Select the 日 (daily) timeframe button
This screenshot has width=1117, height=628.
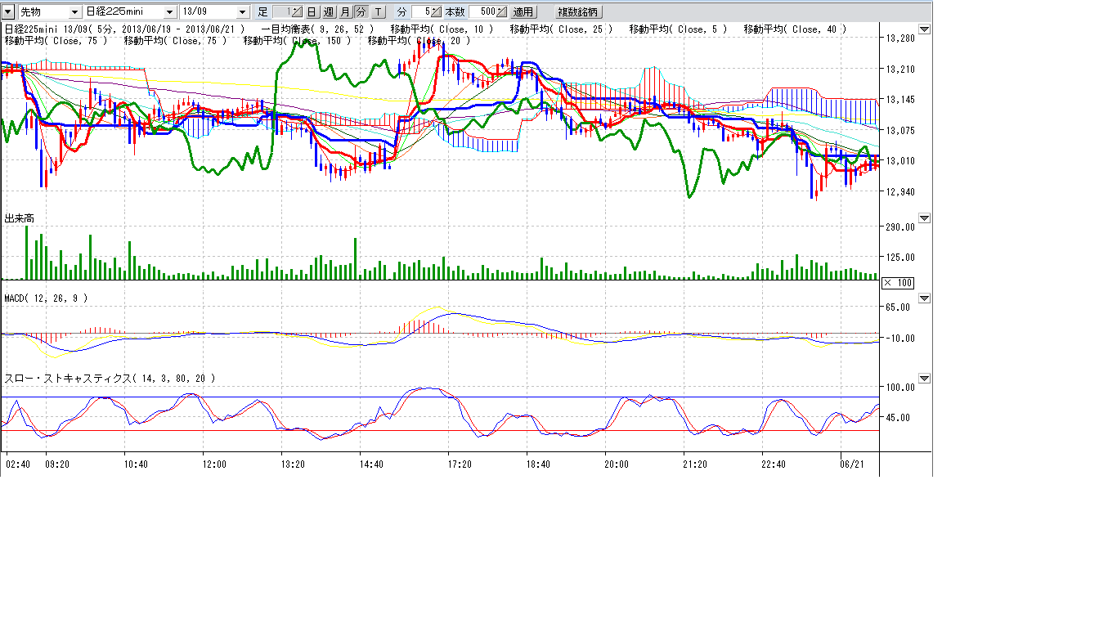[x=312, y=12]
